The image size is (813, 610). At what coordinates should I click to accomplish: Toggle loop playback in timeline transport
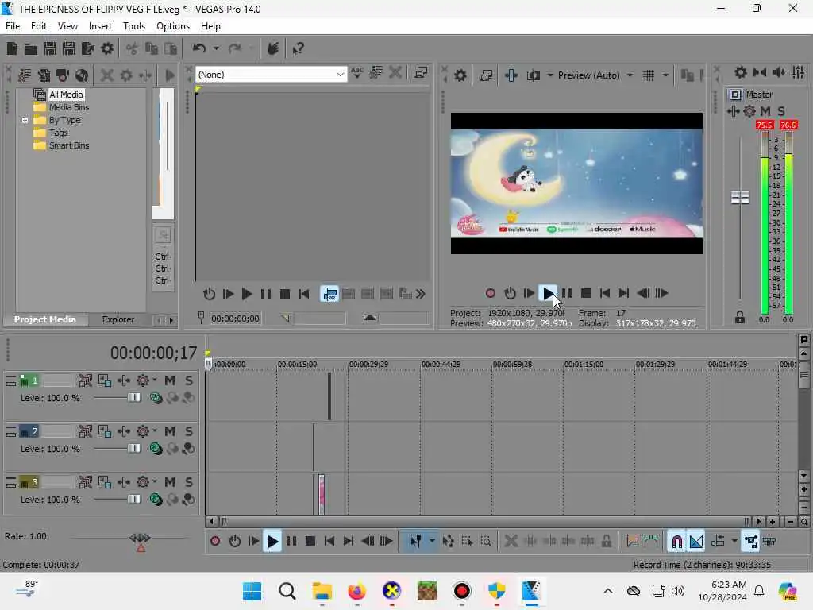(x=235, y=542)
